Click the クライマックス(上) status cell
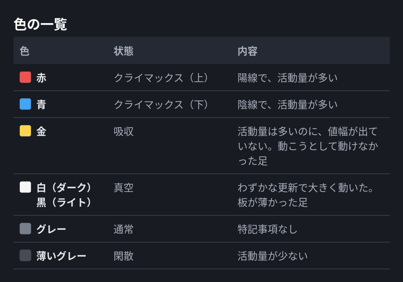The height and width of the screenshot is (282, 403). pyautogui.click(x=162, y=78)
